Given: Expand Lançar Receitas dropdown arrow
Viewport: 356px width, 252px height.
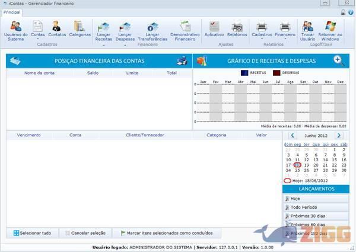Looking at the screenshot, I should tap(104, 44).
